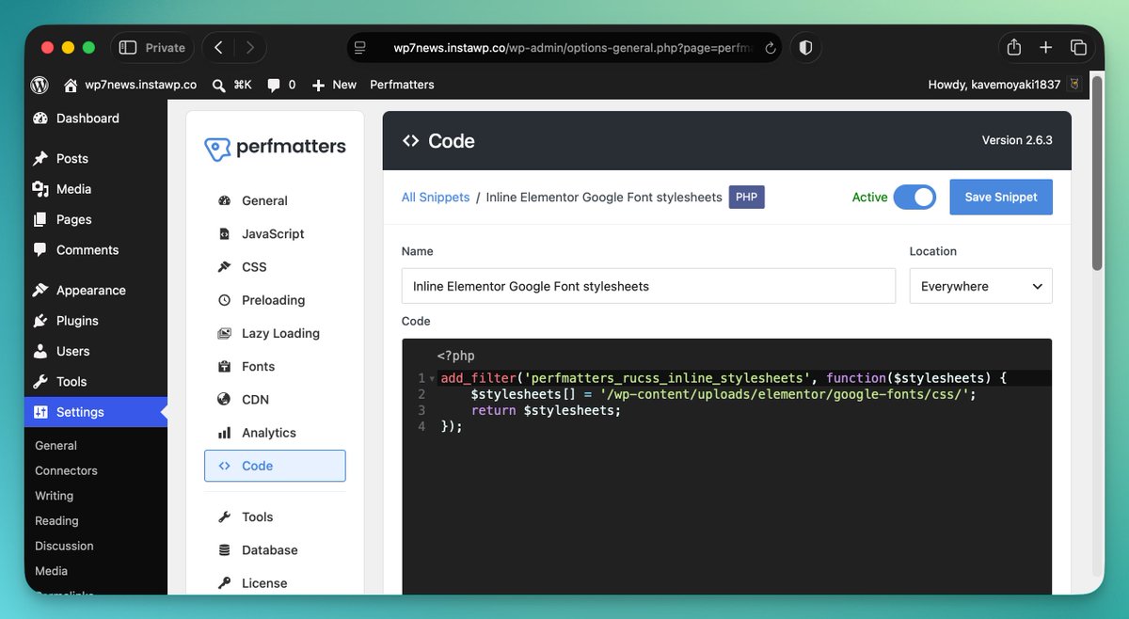Image resolution: width=1129 pixels, height=619 pixels.
Task: Click the Tools wrench icon in WordPress sidebar
Action: pyautogui.click(x=40, y=382)
